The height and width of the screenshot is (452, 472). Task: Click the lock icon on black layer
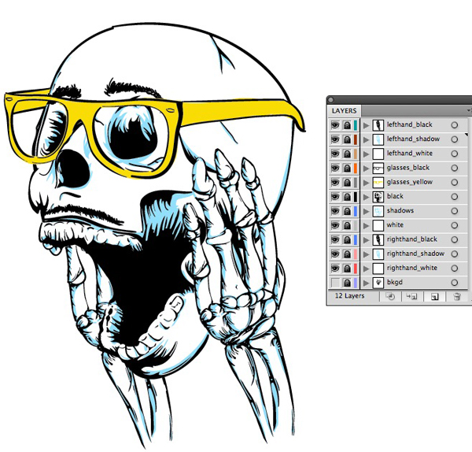click(347, 196)
